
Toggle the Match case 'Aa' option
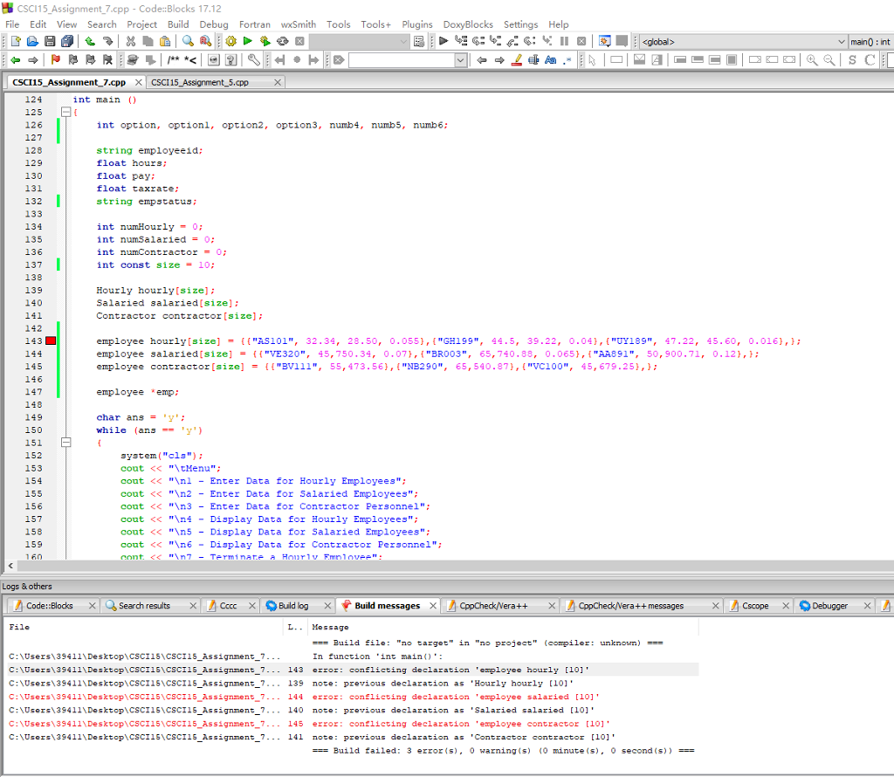tap(550, 60)
